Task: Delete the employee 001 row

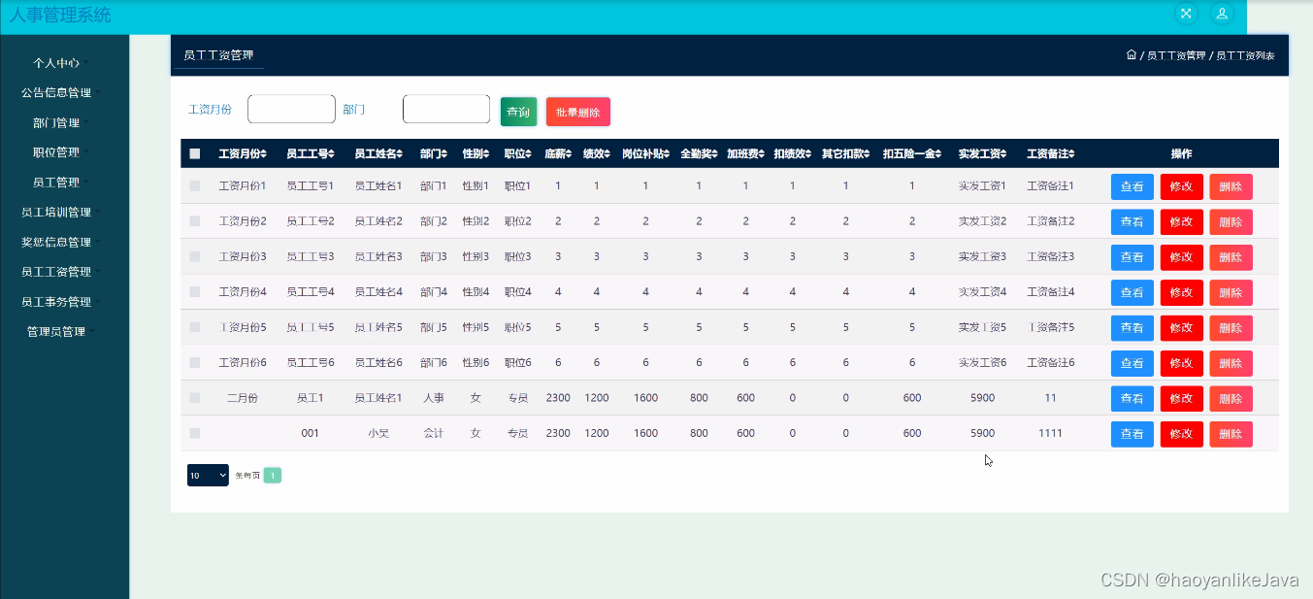Action: click(x=1231, y=434)
